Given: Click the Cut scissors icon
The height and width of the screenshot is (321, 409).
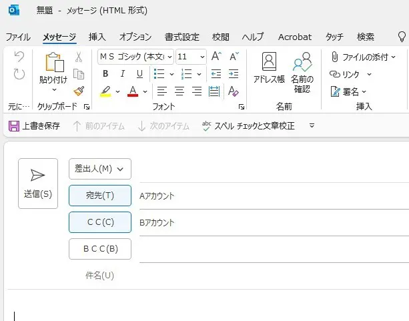Looking at the screenshot, I should coord(79,57).
